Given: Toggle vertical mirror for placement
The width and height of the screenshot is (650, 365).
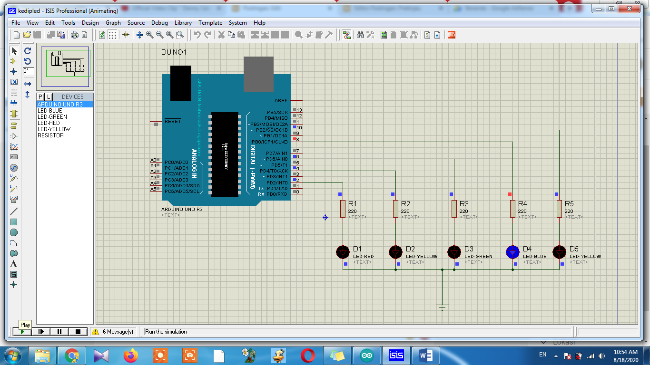Looking at the screenshot, I should tap(27, 94).
